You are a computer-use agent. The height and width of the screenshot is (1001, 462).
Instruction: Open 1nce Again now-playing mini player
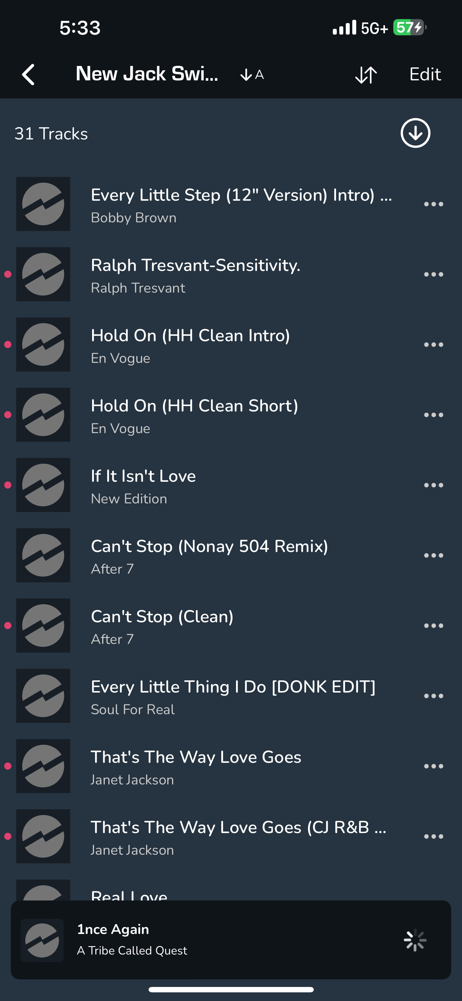tap(231, 940)
